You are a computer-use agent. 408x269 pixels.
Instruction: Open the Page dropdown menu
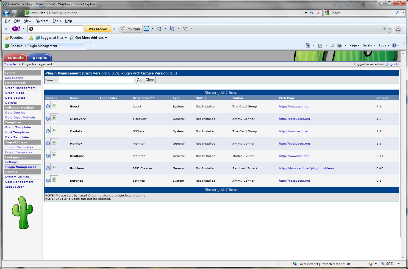point(354,45)
